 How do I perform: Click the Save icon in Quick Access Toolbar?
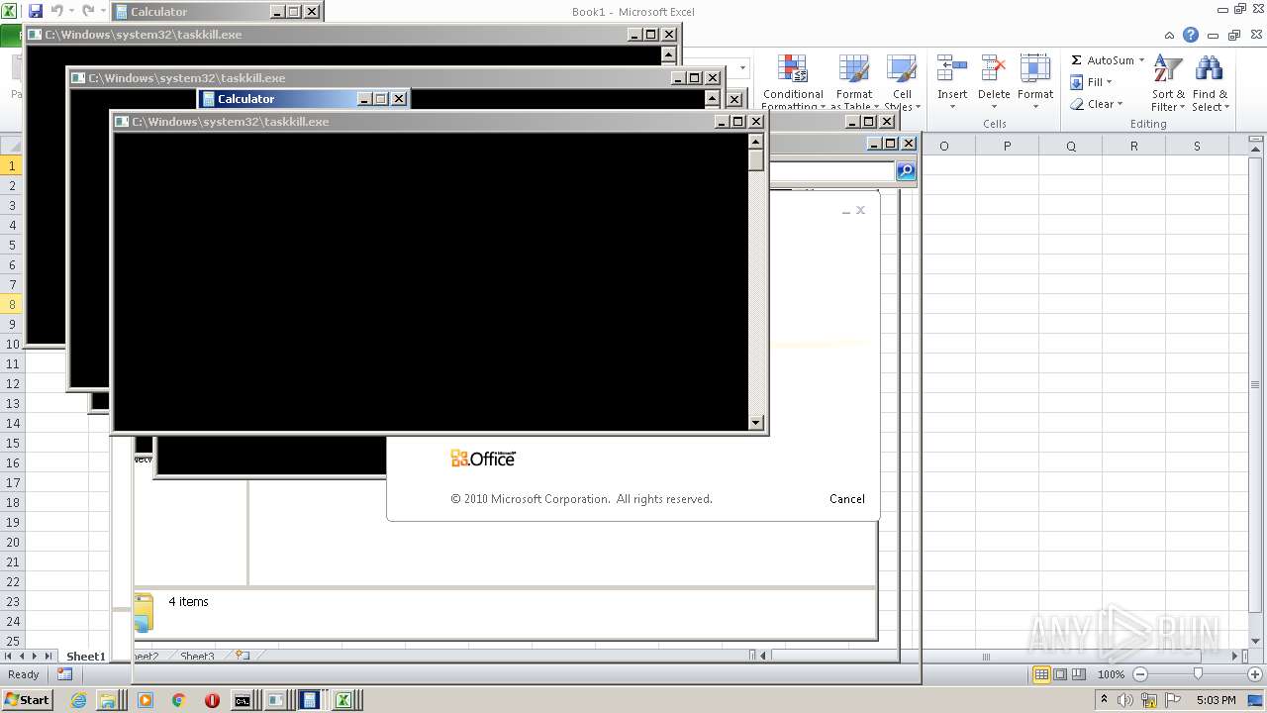[36, 11]
